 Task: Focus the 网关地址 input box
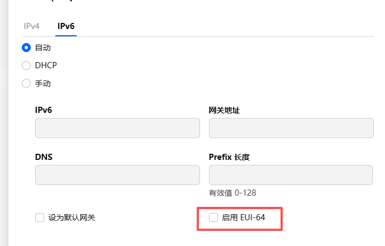tap(291, 128)
